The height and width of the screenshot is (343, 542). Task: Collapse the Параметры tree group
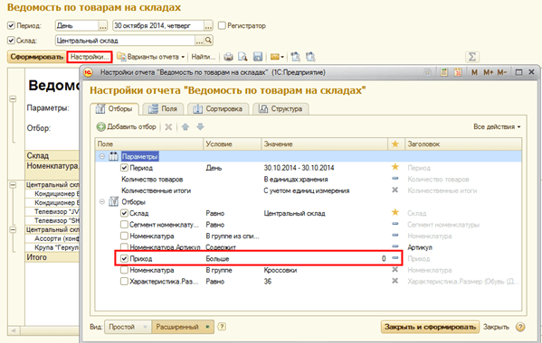(102, 156)
